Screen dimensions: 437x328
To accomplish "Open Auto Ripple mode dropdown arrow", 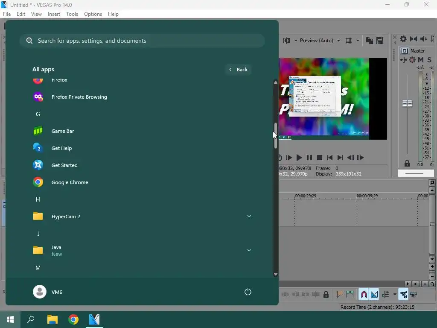I will (x=395, y=294).
